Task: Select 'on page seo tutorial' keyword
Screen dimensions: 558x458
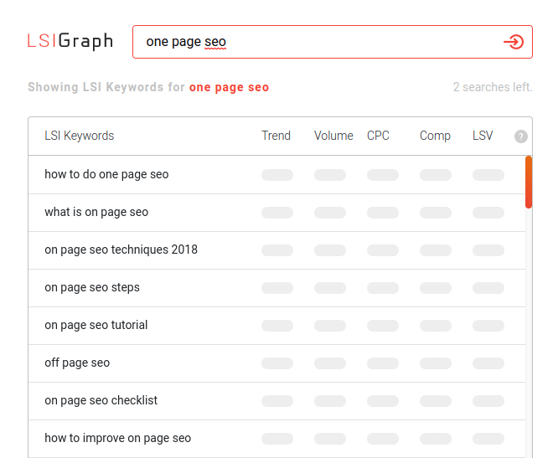Action: coord(96,325)
